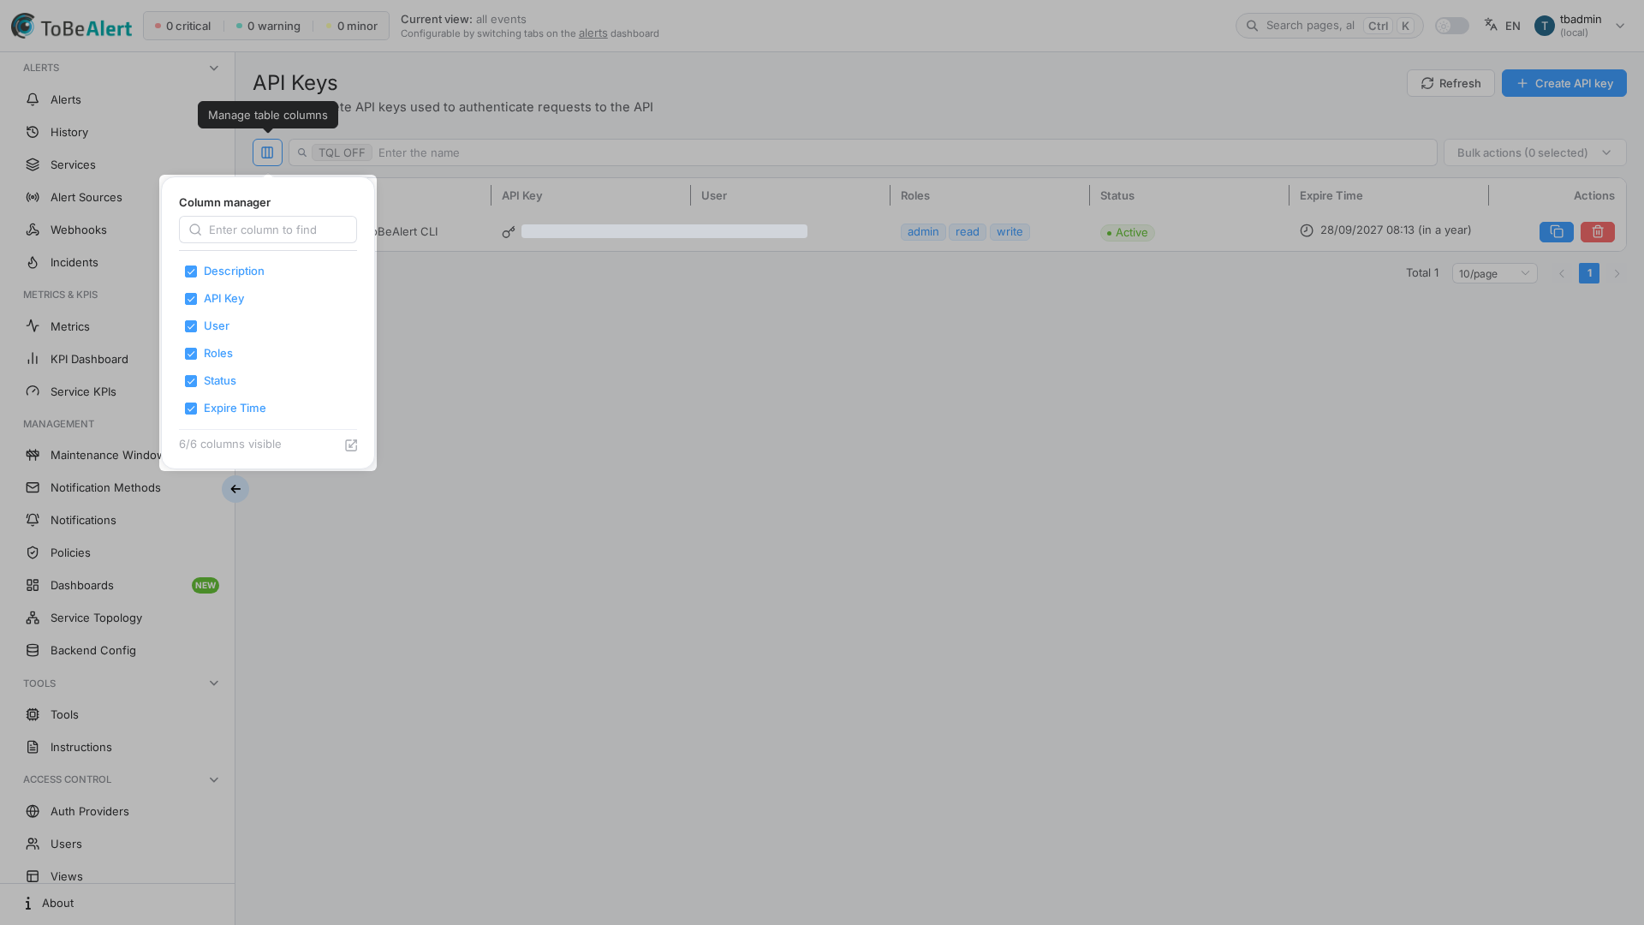Delete the ToBeAlert CLI API key
The height and width of the screenshot is (925, 1644).
tap(1597, 232)
